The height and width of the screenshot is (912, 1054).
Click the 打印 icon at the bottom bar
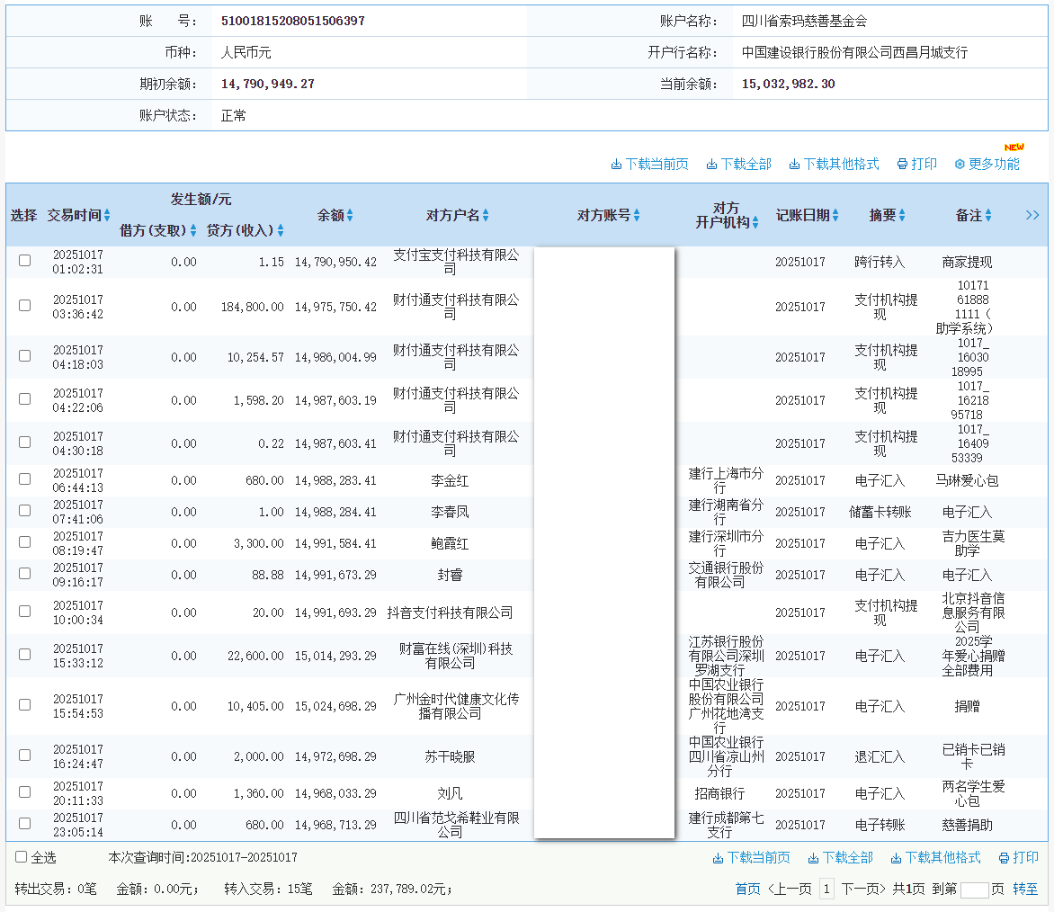1018,857
